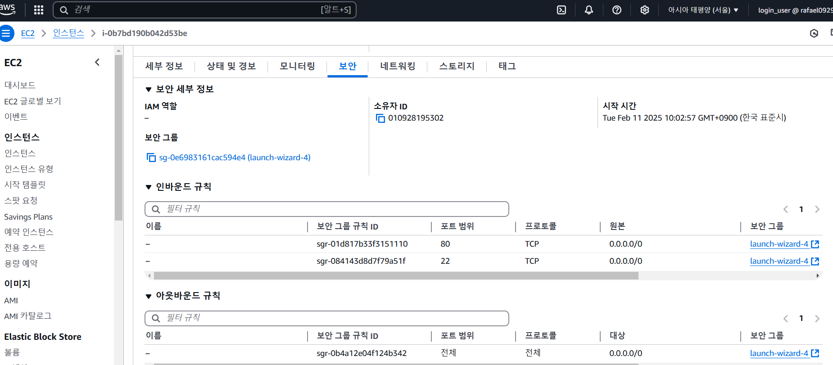Click the hexagon info icon in breadcrumb bar
Viewport: 833px width, 365px height.
pyautogui.click(x=814, y=33)
